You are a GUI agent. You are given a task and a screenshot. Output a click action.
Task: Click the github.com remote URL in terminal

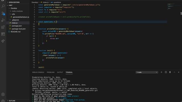click(x=66, y=90)
